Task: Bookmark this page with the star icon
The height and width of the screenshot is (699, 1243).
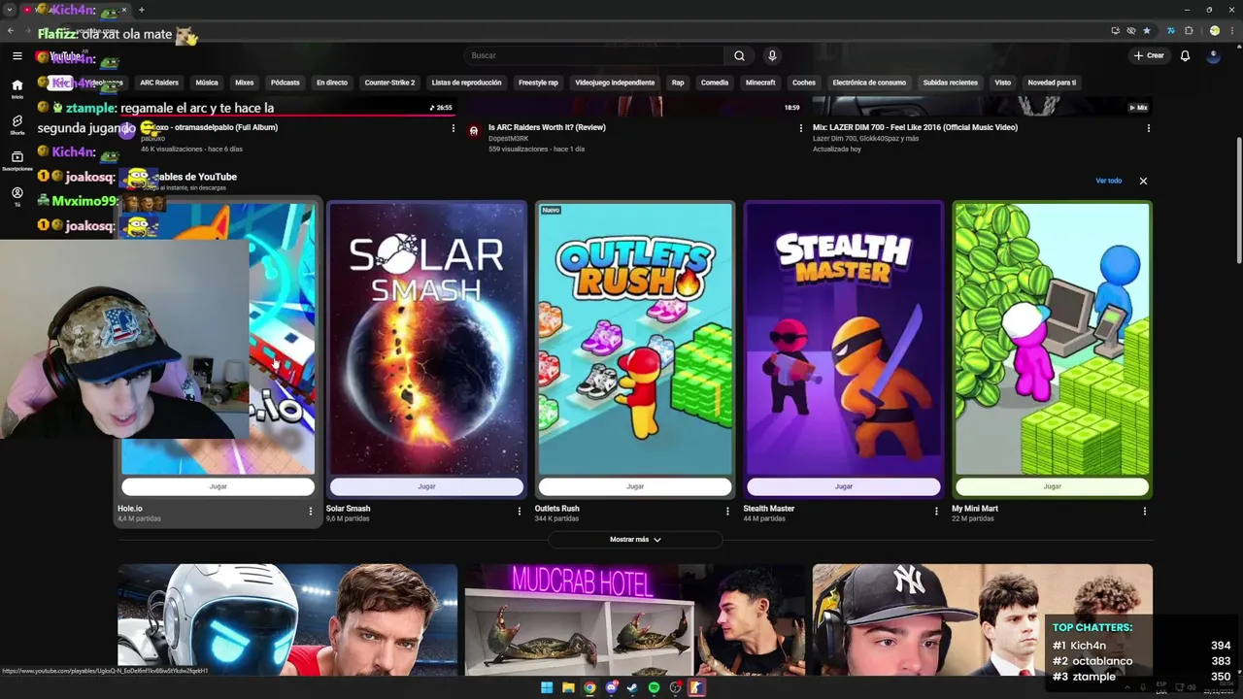Action: [1147, 31]
